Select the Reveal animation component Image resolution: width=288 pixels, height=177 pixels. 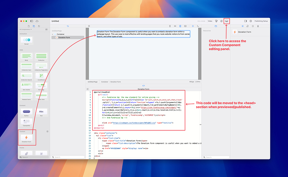coord(26,40)
